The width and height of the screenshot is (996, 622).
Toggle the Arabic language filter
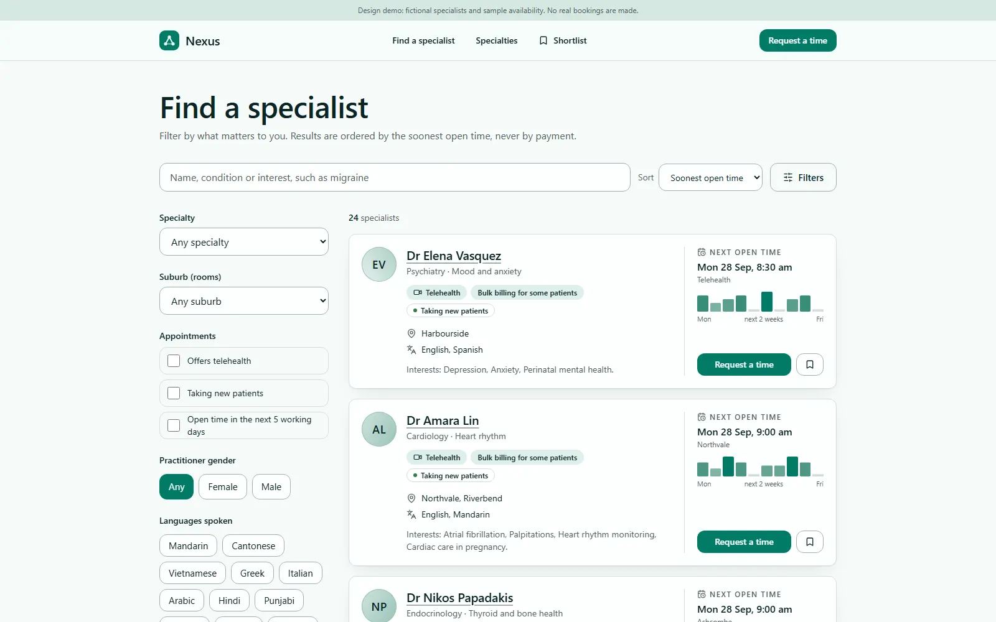click(182, 600)
